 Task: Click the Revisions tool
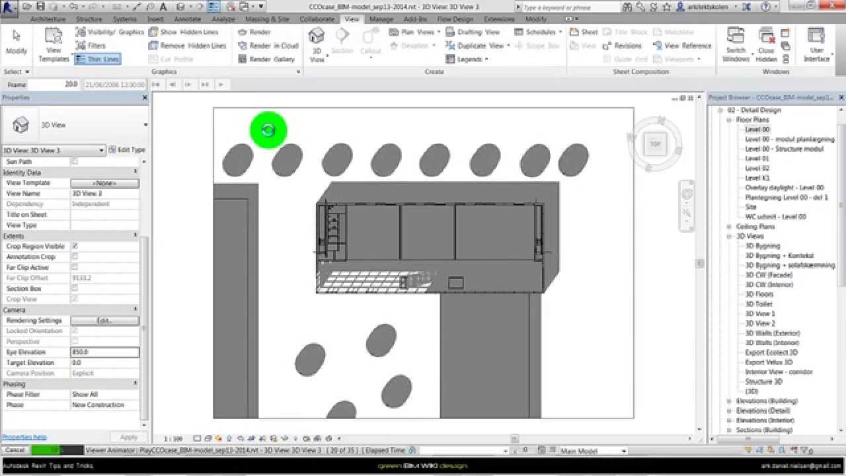click(621, 46)
